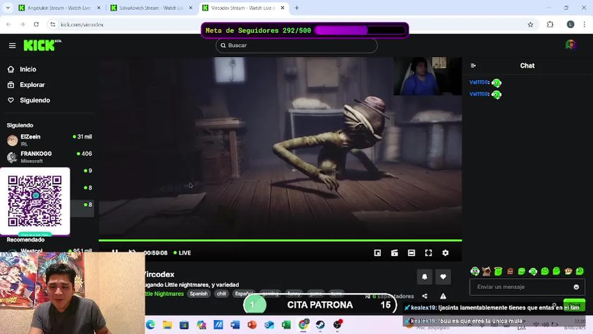Open Chrome profile button

(x=570, y=25)
